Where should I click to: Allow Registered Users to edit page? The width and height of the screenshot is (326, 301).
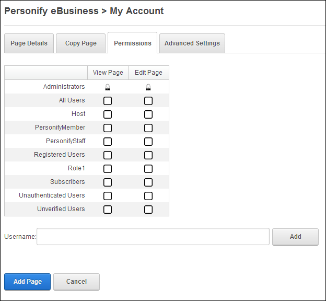148,155
